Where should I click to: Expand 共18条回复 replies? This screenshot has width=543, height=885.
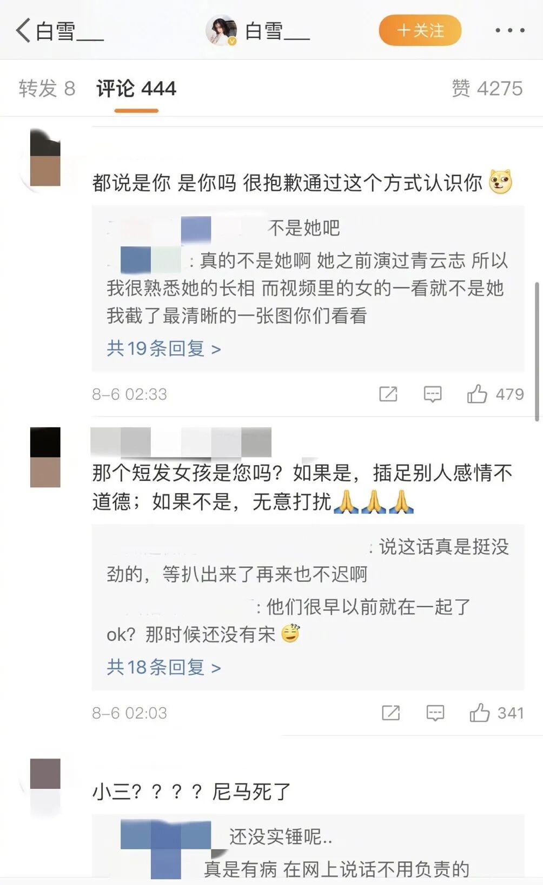(164, 667)
